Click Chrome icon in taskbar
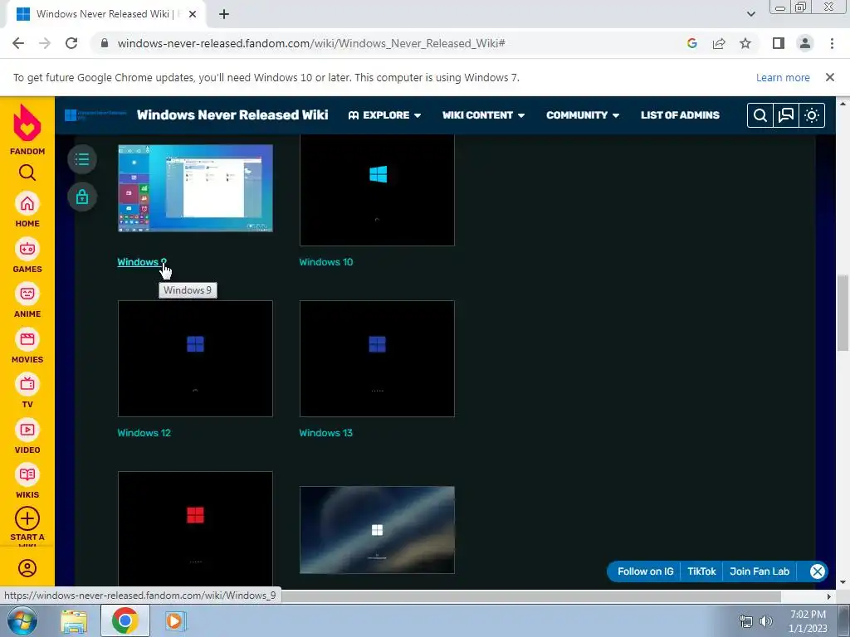The height and width of the screenshot is (637, 850). coord(125,620)
